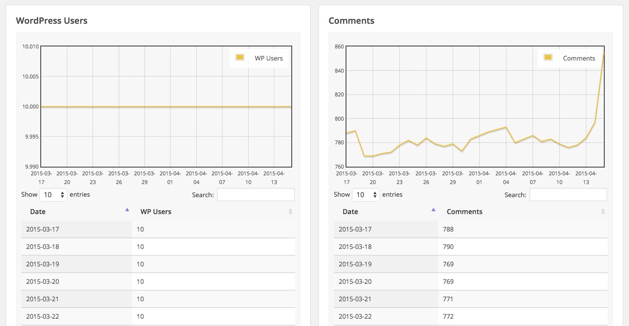Screen dimensions: 629x326
Task: Click the Date ascending sort arrow in Users table
Action: tap(127, 210)
